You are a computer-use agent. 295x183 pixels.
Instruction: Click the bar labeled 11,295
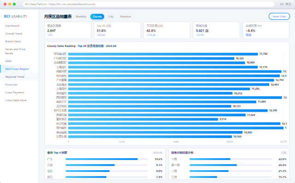(159, 89)
